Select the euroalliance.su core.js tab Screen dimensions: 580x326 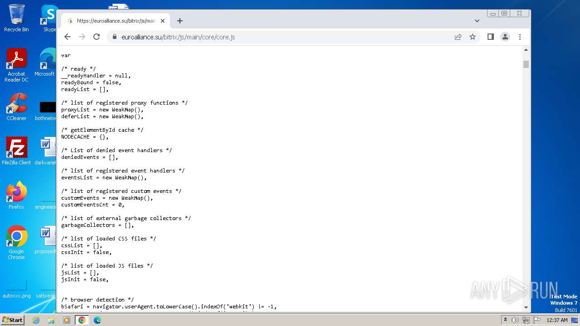[116, 21]
